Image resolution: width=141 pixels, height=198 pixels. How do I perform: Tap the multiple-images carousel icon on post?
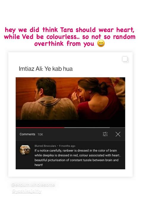pos(125,59)
